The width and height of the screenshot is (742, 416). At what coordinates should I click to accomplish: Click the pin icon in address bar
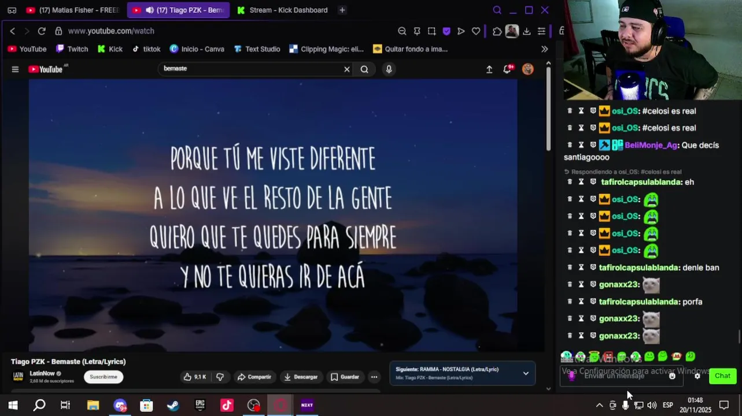(x=417, y=31)
